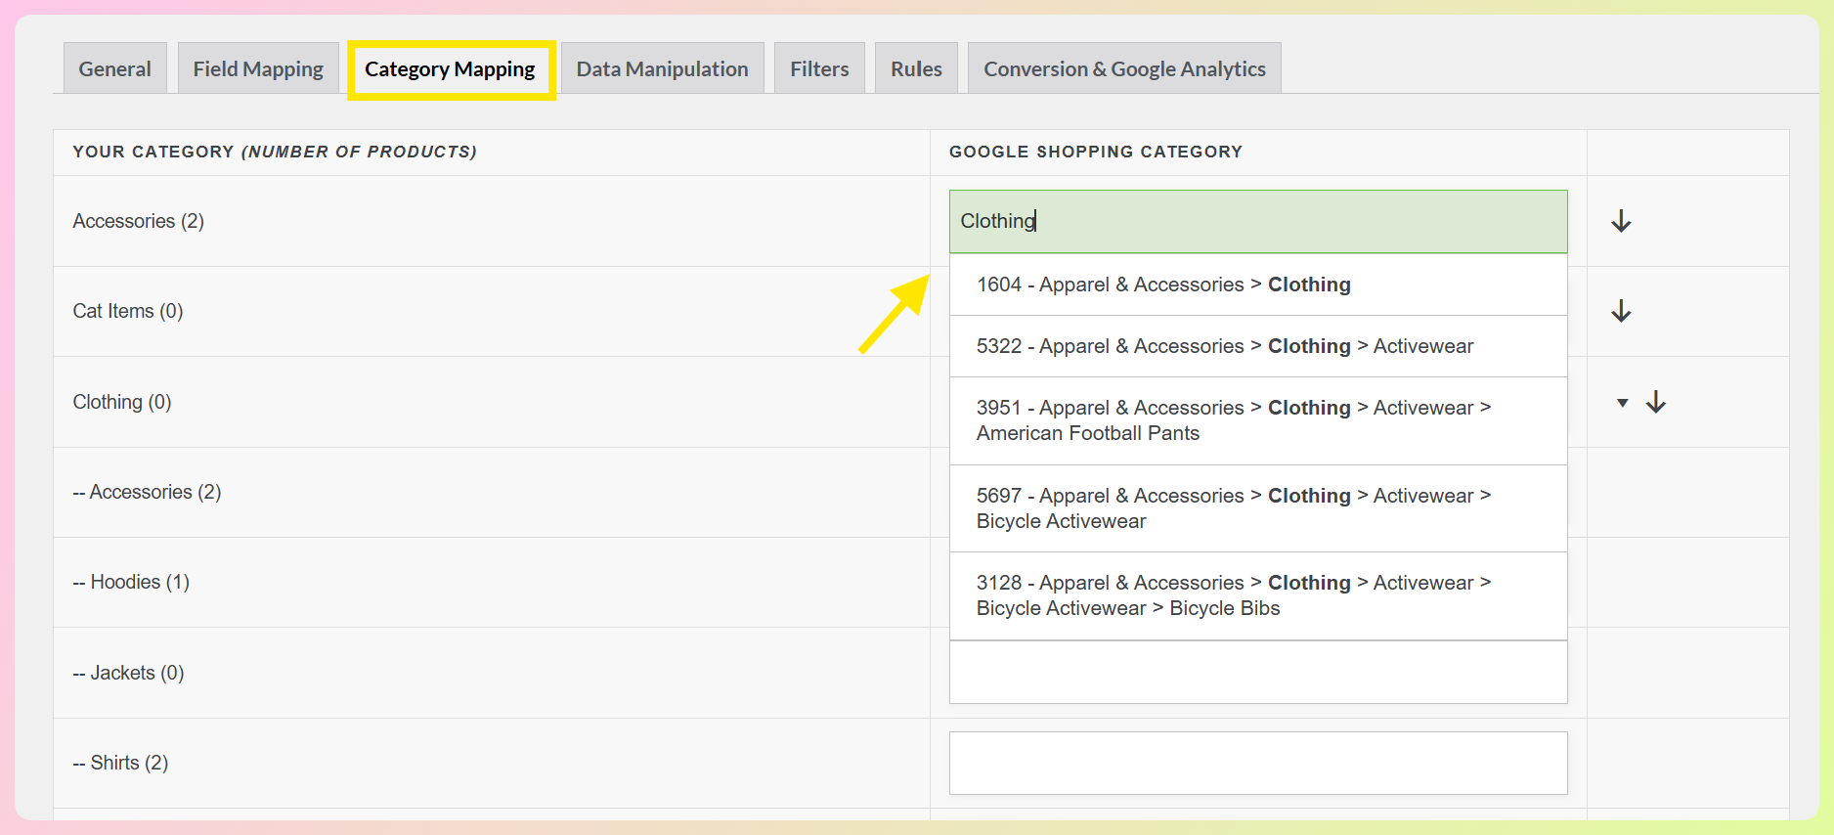
Task: Expand the Clothing row small triangle
Action: pos(1622,403)
